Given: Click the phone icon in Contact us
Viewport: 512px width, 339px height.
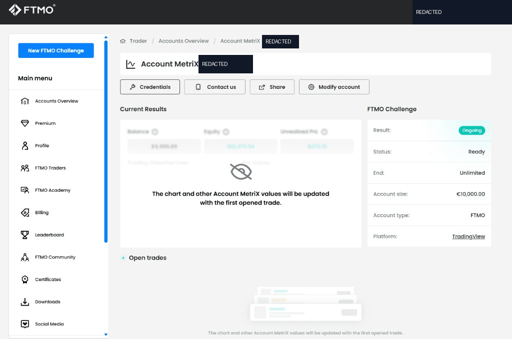Looking at the screenshot, I should [x=198, y=87].
